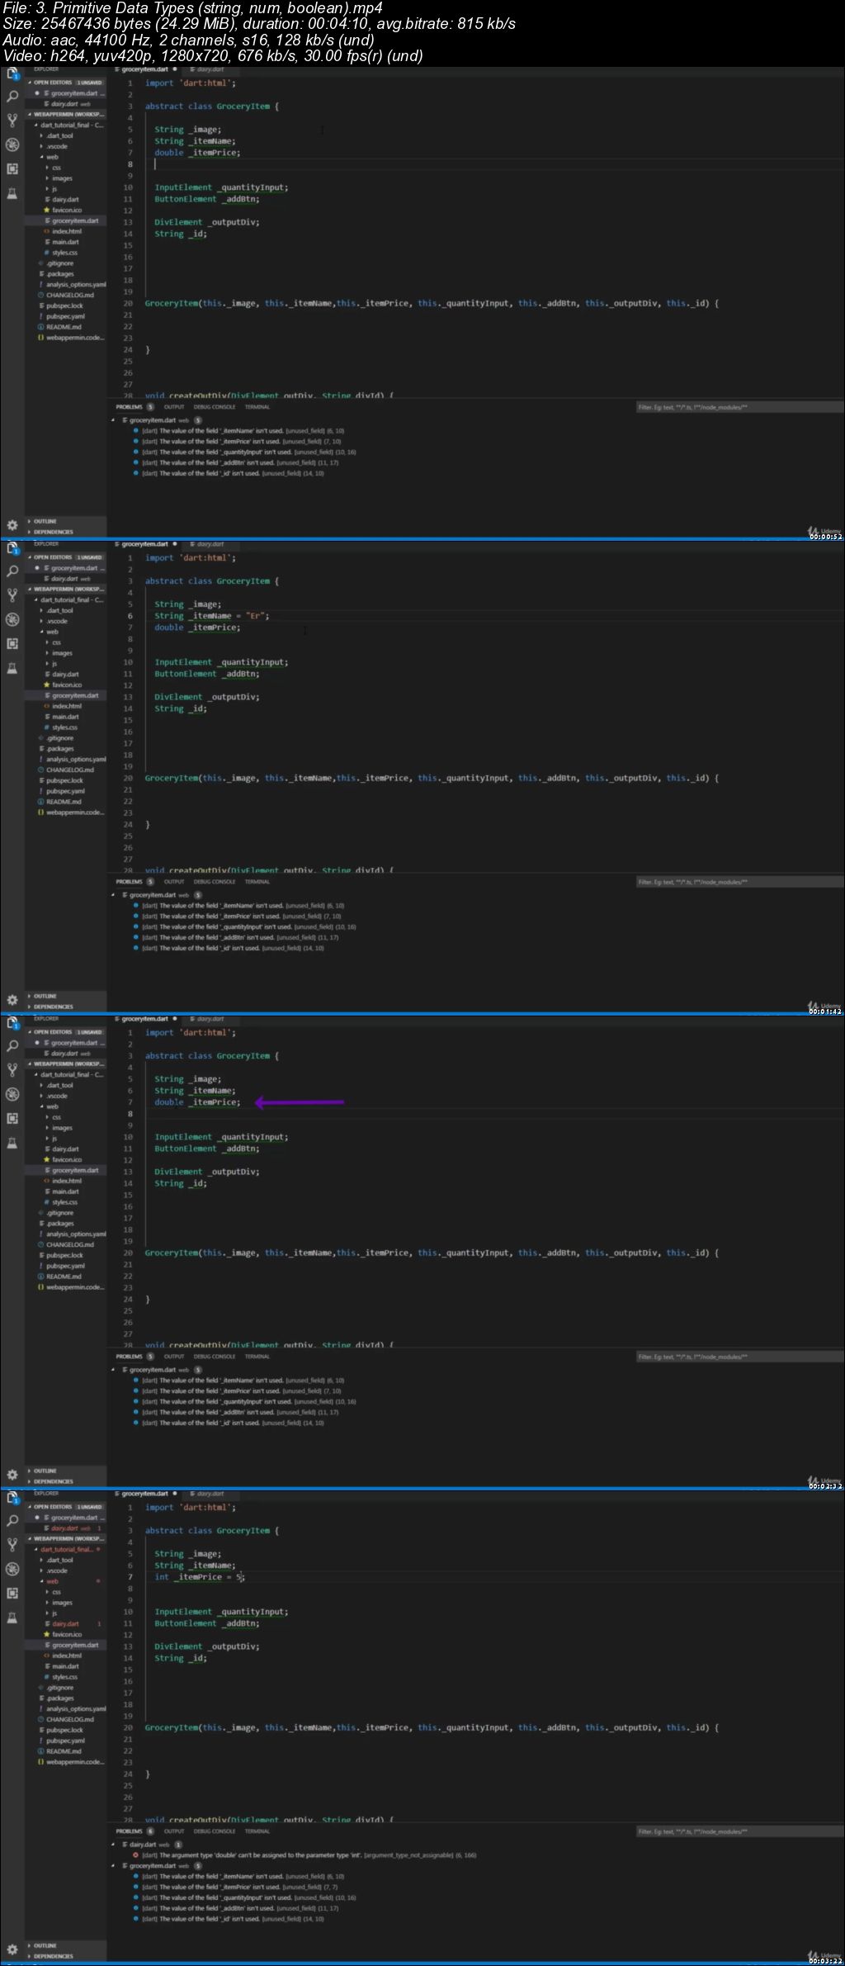This screenshot has height=1966, width=845.
Task: Click the problems filter field in the 00:00:52 frame
Action: (739, 407)
